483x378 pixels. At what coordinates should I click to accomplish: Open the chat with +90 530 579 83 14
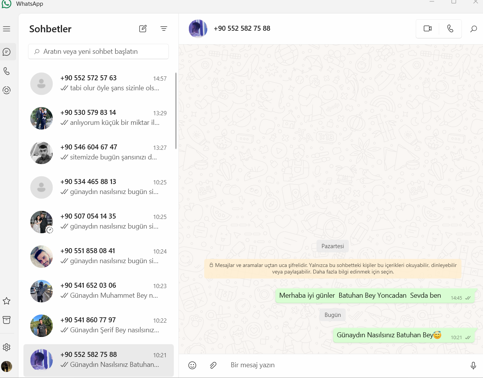pos(98,118)
